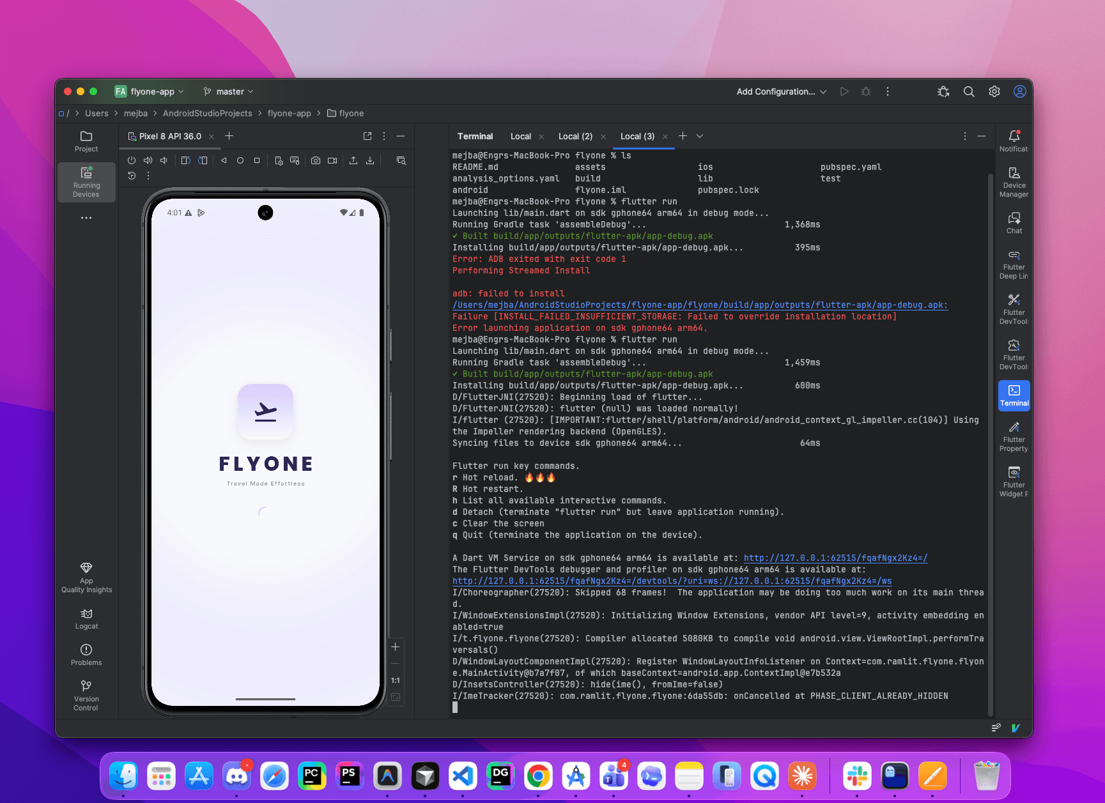Add a new device tab with plus icon
This screenshot has height=803, width=1105.
click(x=229, y=136)
